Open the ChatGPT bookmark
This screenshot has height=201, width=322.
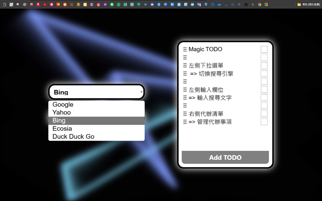tap(246, 5)
